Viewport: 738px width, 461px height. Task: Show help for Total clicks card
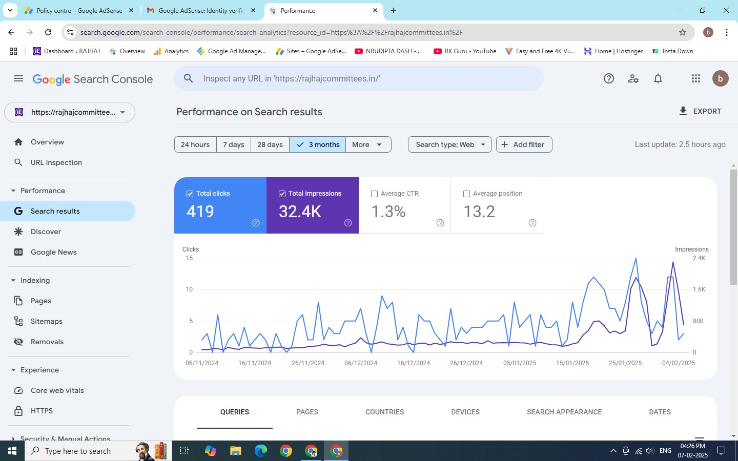pyautogui.click(x=256, y=223)
